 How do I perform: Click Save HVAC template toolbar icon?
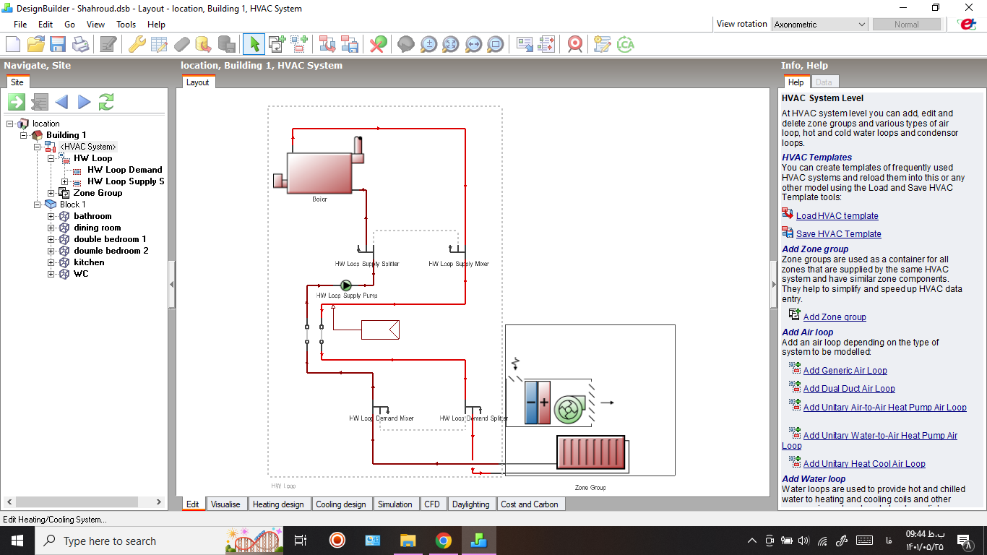(x=350, y=44)
